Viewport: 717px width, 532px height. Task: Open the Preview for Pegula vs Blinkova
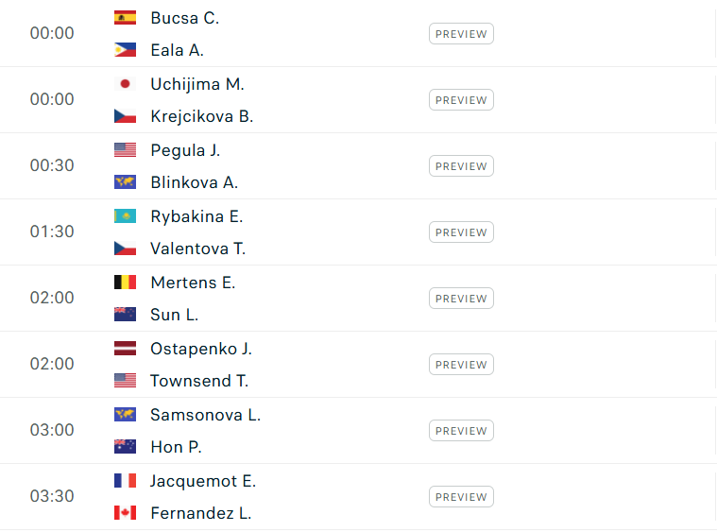pos(461,166)
